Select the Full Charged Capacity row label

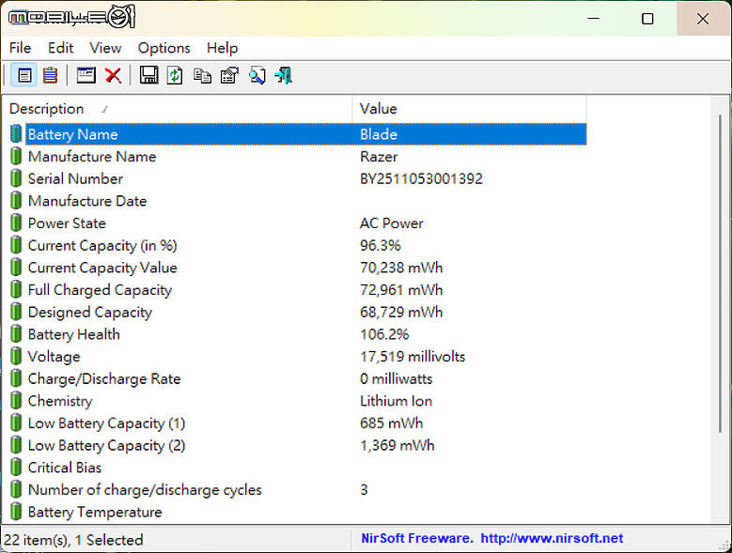pyautogui.click(x=100, y=290)
